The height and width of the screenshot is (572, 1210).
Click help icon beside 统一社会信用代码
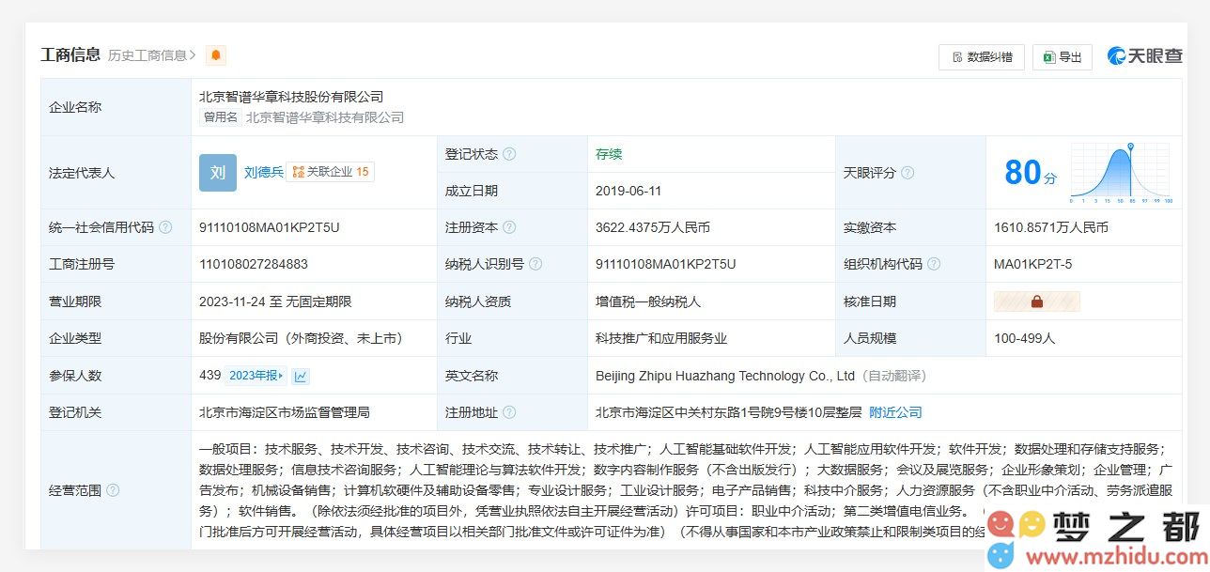pos(165,227)
